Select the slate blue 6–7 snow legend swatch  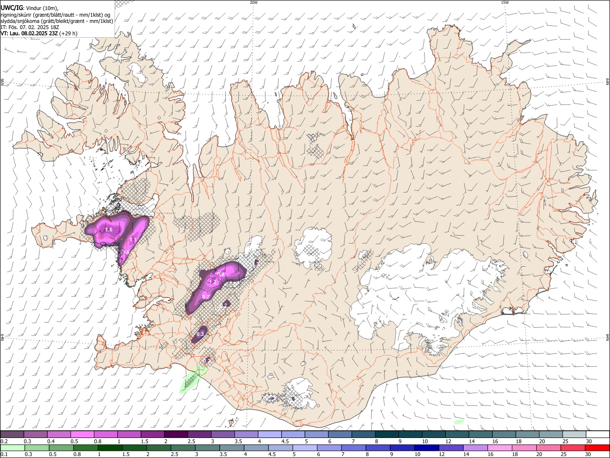click(x=340, y=435)
